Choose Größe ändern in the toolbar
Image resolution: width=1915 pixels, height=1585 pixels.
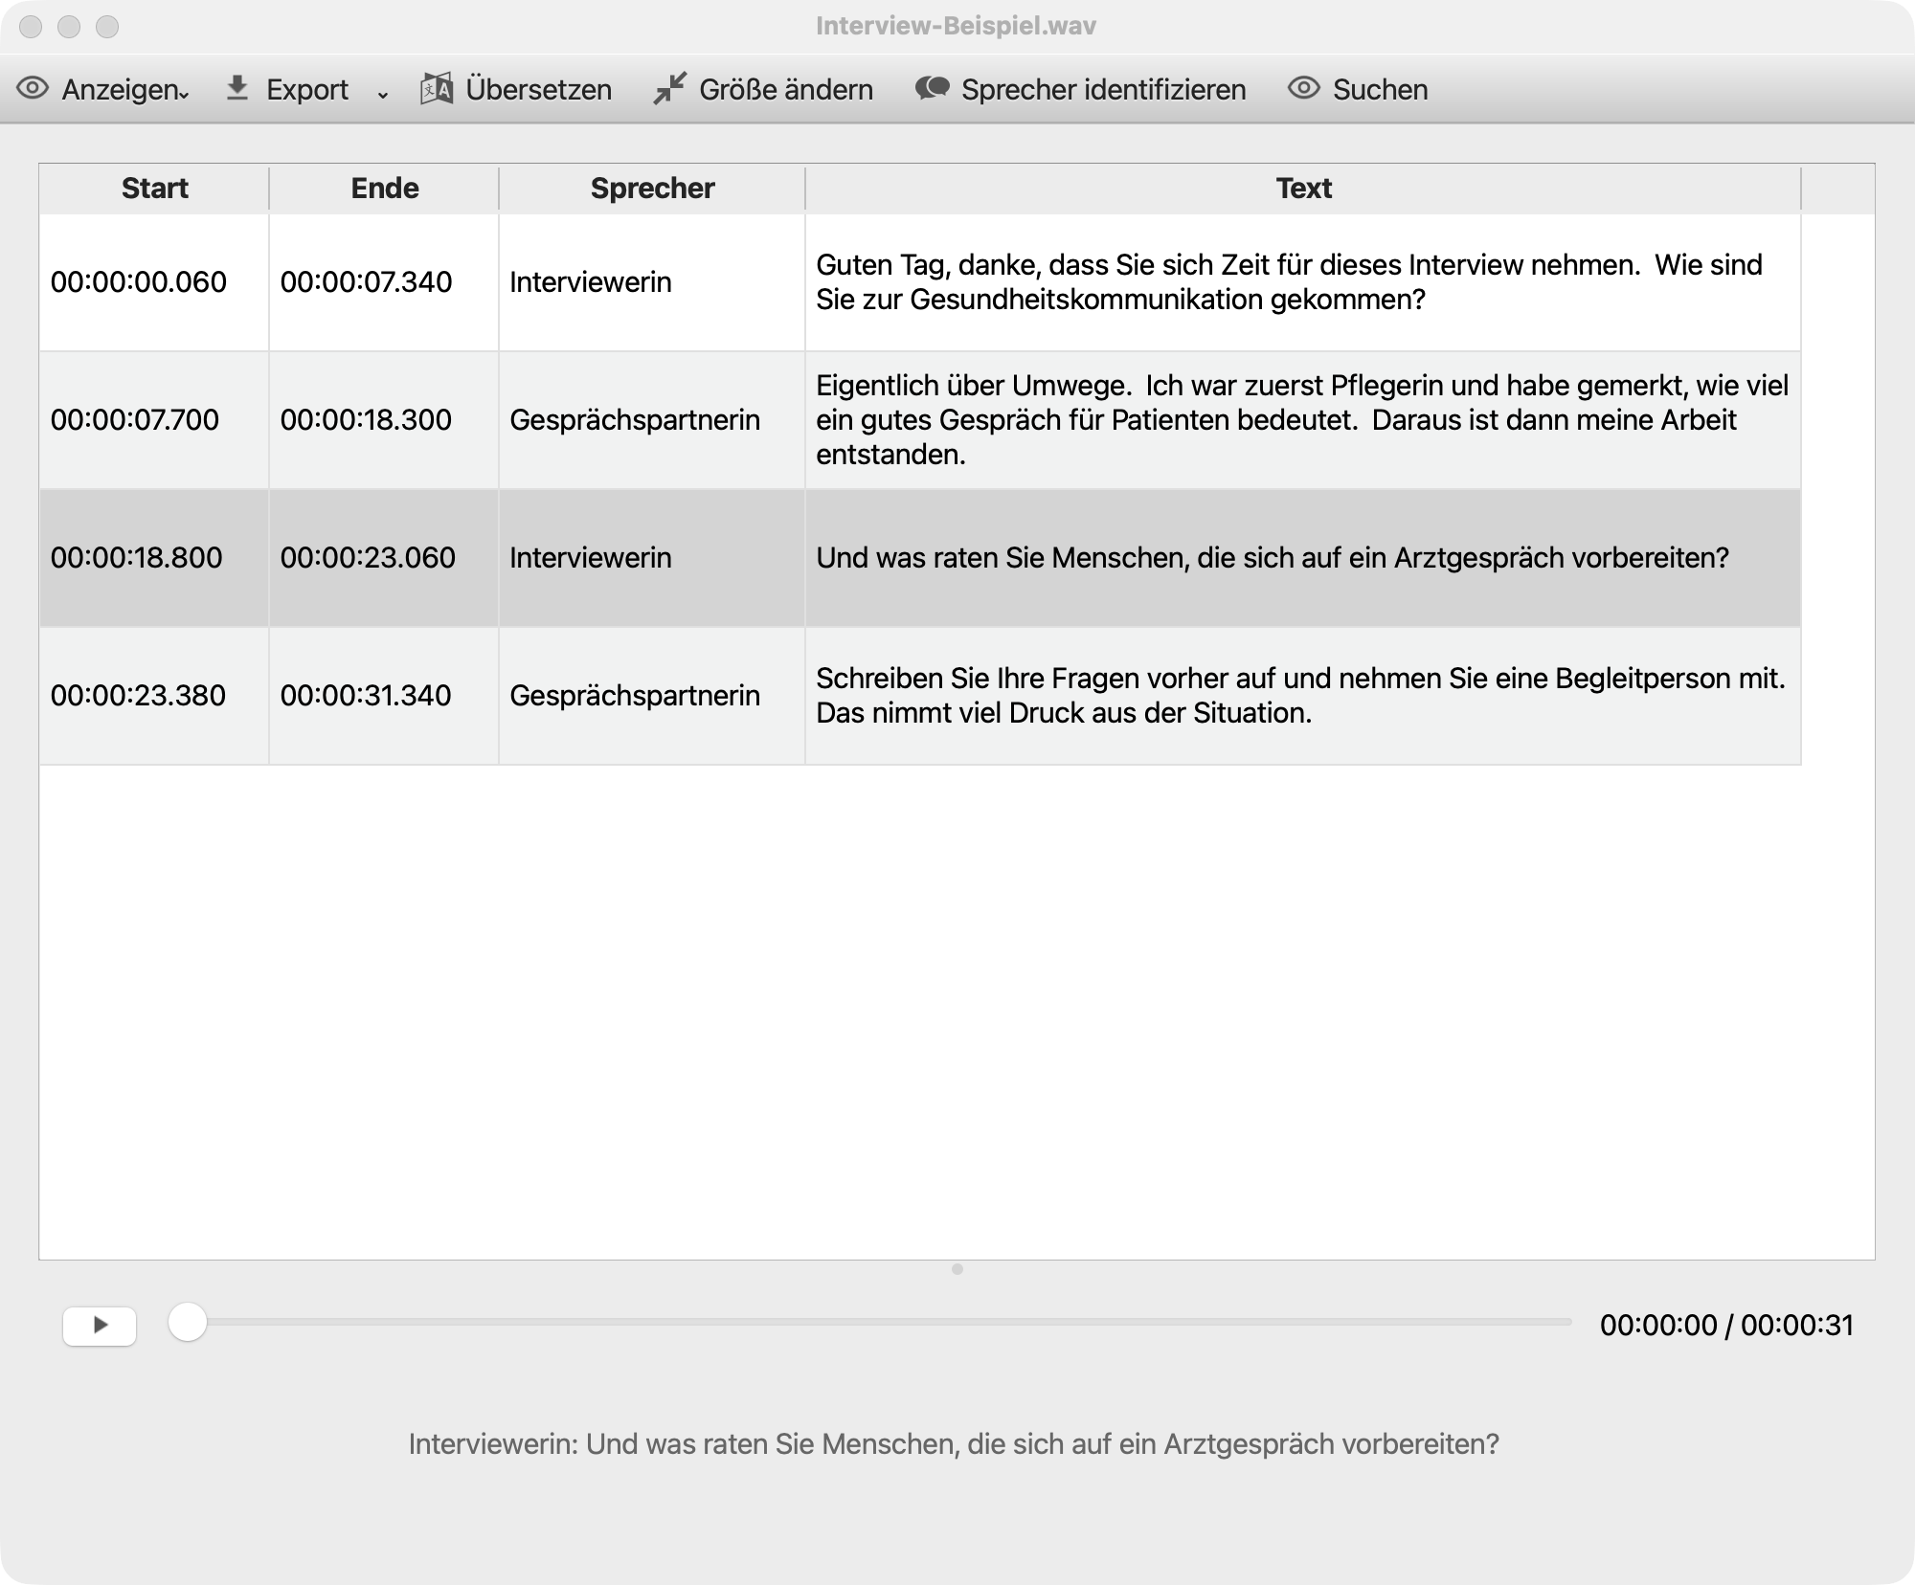(763, 89)
